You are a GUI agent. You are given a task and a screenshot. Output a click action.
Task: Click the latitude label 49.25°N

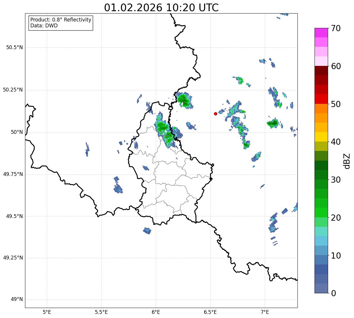(13, 258)
